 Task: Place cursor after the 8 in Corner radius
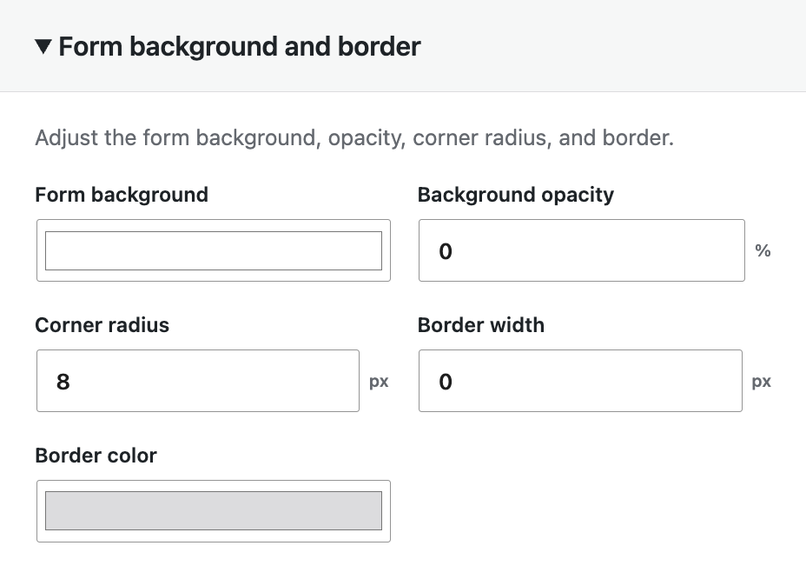coord(72,382)
